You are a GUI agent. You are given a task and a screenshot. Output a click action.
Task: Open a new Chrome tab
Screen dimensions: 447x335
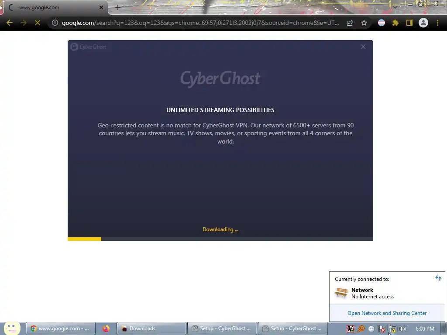[118, 7]
